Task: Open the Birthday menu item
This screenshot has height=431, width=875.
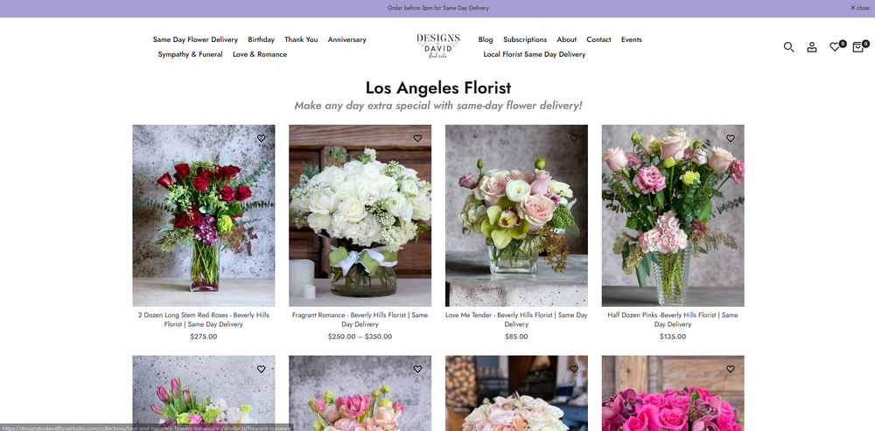Action: [x=261, y=39]
